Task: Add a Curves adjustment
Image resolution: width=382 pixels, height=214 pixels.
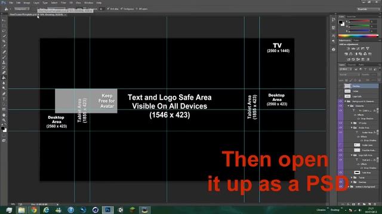Action: (x=358, y=49)
